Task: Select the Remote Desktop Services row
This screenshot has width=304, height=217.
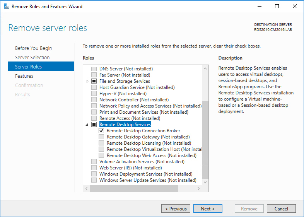Action: (x=125, y=125)
